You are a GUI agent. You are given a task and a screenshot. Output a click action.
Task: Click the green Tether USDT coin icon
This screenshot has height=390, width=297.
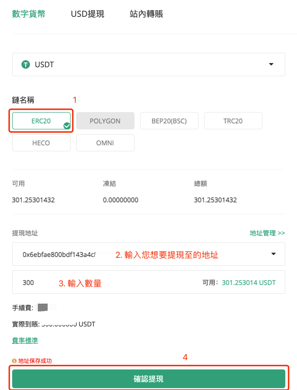click(x=26, y=64)
